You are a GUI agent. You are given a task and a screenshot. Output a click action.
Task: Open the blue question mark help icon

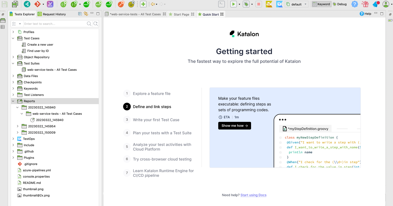(355, 4)
